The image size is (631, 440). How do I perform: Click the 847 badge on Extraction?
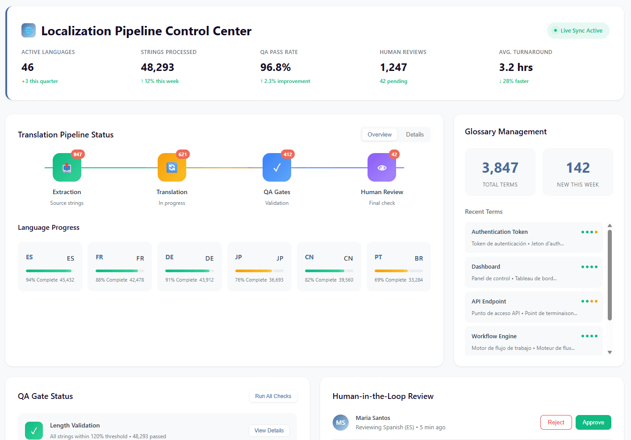[x=78, y=154]
